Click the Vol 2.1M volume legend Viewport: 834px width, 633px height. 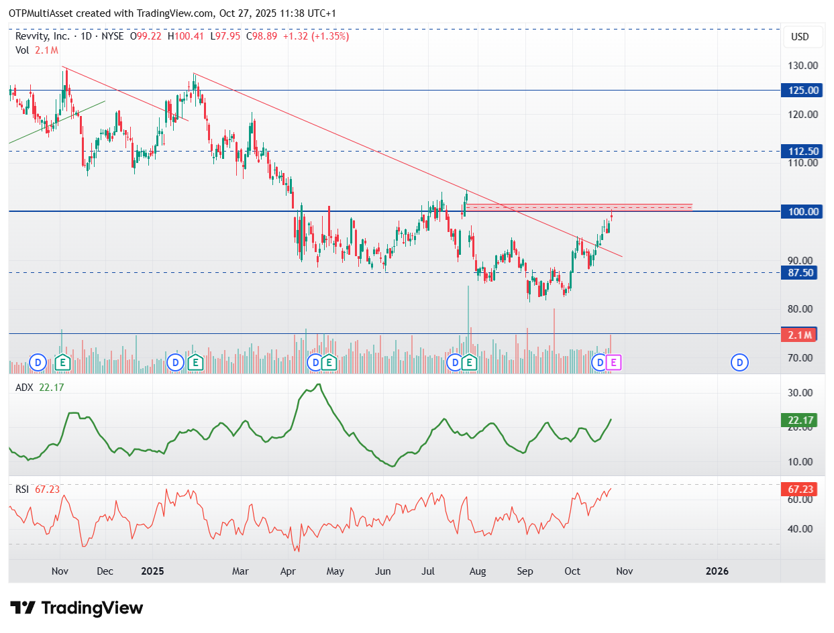[x=37, y=50]
